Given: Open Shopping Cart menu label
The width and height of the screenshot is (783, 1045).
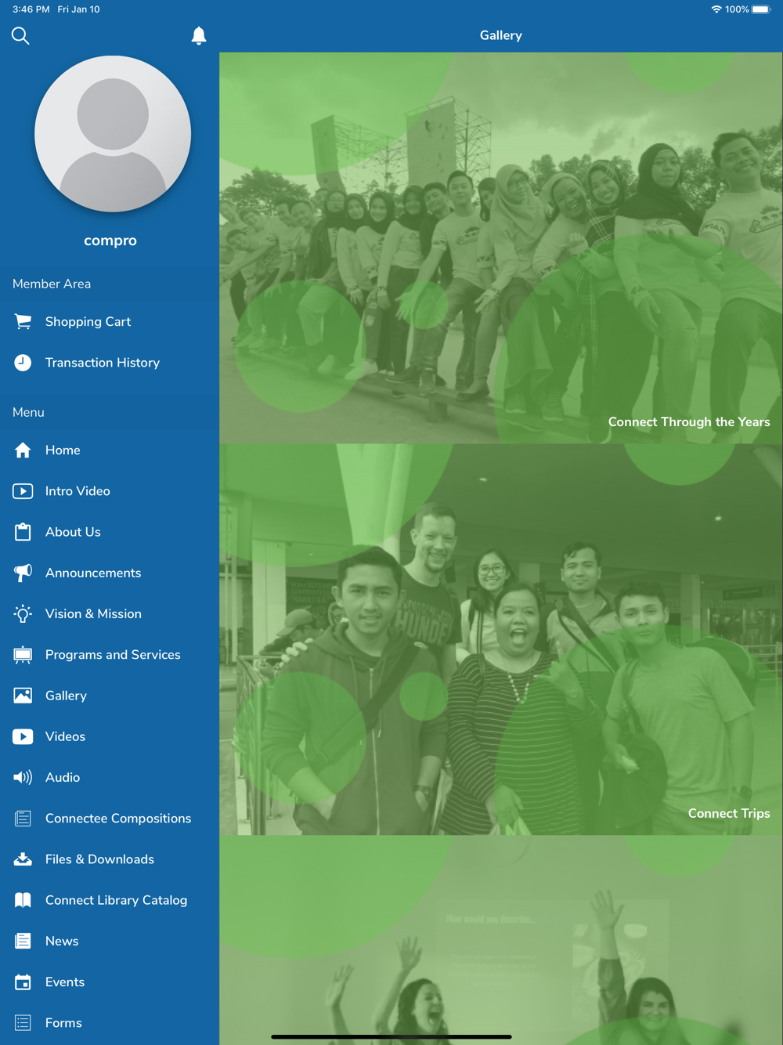Looking at the screenshot, I should [88, 322].
